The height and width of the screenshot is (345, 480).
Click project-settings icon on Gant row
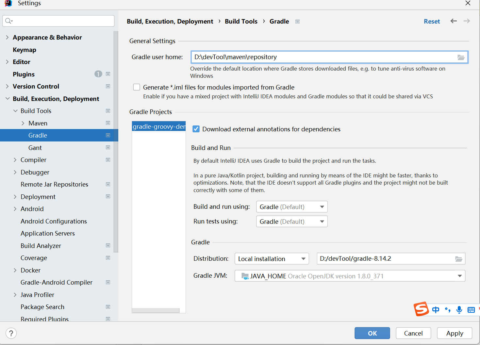click(x=108, y=148)
